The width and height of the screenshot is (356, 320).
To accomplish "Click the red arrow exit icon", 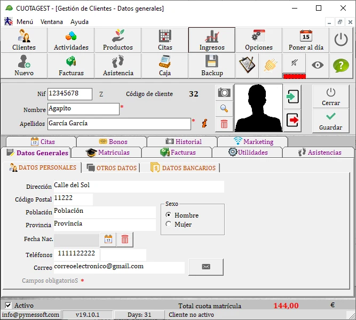I will pyautogui.click(x=292, y=121).
